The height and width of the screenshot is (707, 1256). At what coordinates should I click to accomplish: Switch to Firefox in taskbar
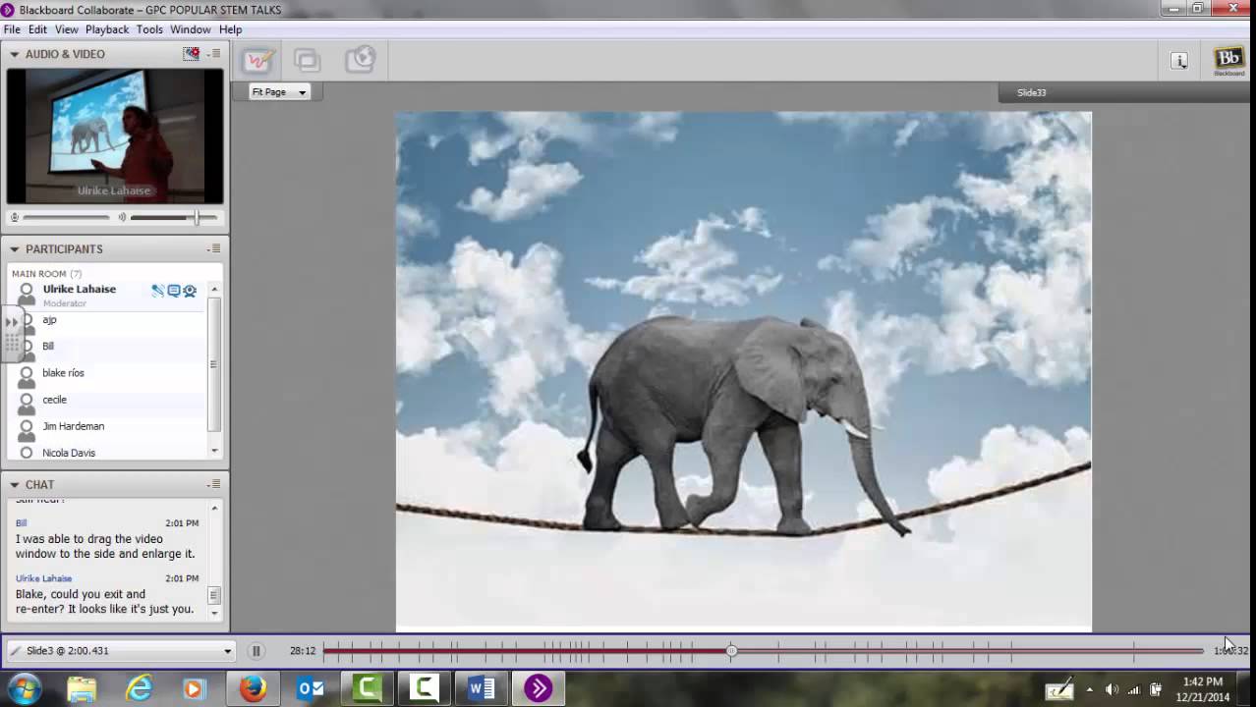click(253, 689)
